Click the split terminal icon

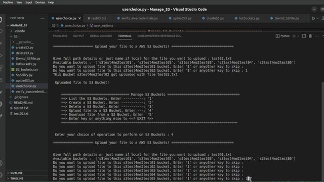304,36
